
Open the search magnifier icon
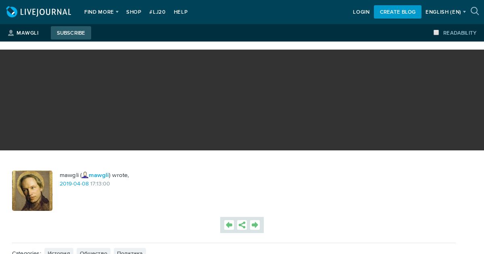pyautogui.click(x=475, y=11)
